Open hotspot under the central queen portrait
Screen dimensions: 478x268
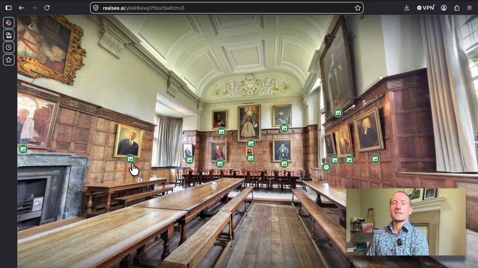coord(251,143)
